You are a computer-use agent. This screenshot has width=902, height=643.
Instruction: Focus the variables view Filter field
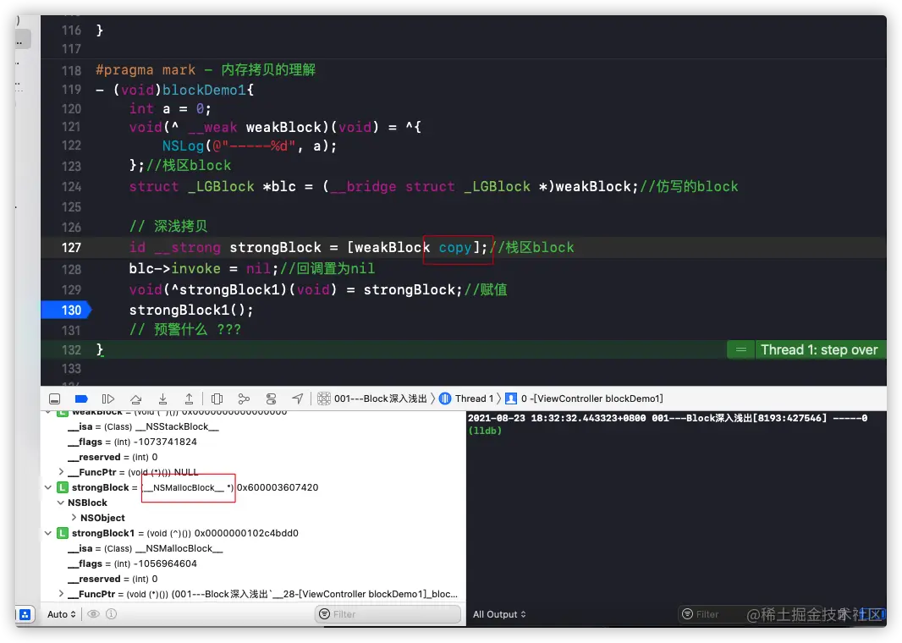388,614
